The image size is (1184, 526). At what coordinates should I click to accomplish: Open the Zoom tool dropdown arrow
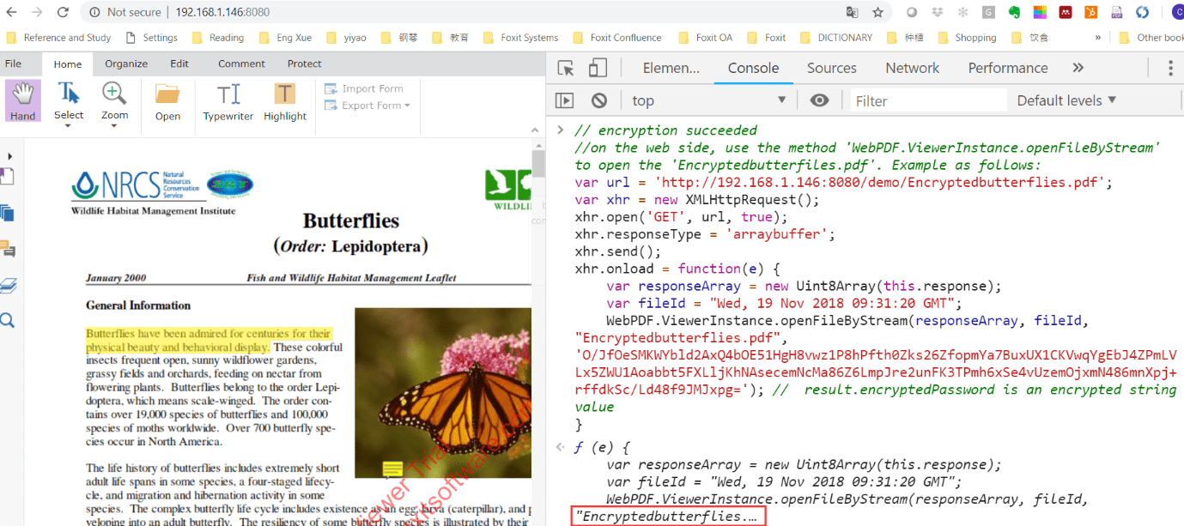(114, 126)
